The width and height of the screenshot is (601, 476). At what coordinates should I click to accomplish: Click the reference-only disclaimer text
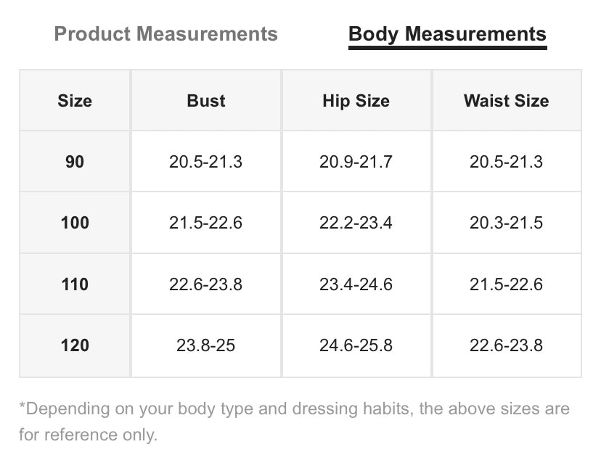(x=295, y=422)
